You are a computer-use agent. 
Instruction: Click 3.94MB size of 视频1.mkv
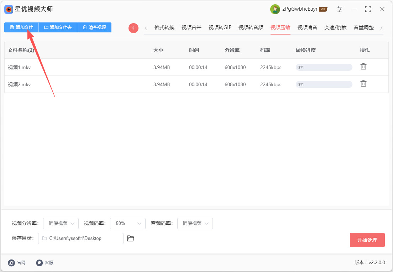point(162,67)
